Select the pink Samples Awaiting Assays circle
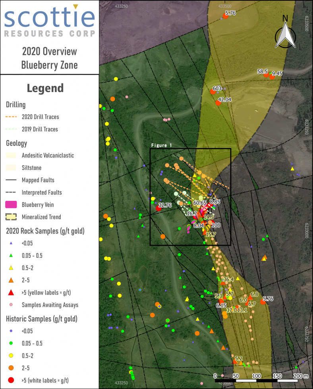This screenshot has height=389, width=313. tap(11, 305)
